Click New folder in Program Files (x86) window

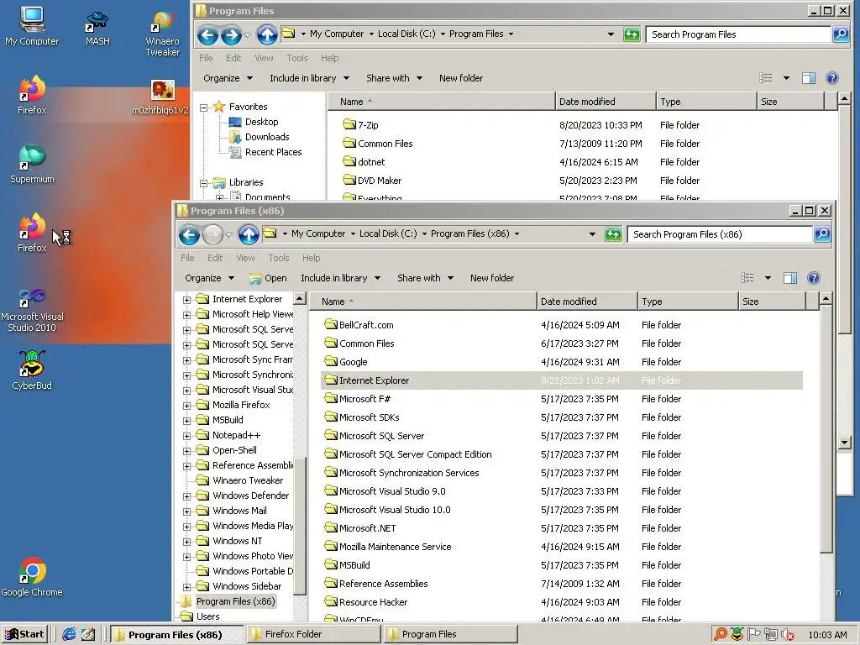(x=492, y=278)
